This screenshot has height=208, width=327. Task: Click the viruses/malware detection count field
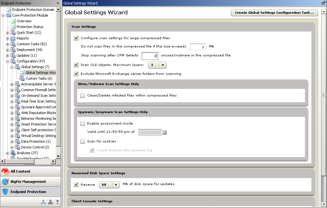click(150, 56)
